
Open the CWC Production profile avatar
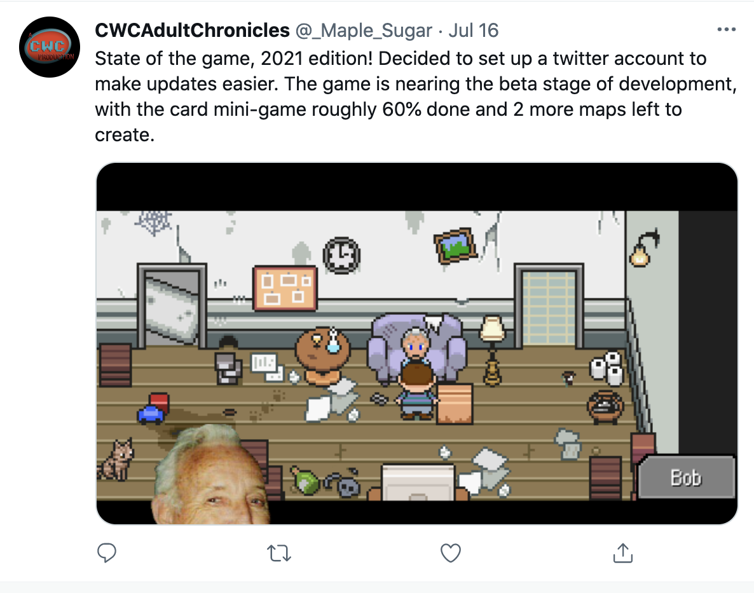[50, 47]
